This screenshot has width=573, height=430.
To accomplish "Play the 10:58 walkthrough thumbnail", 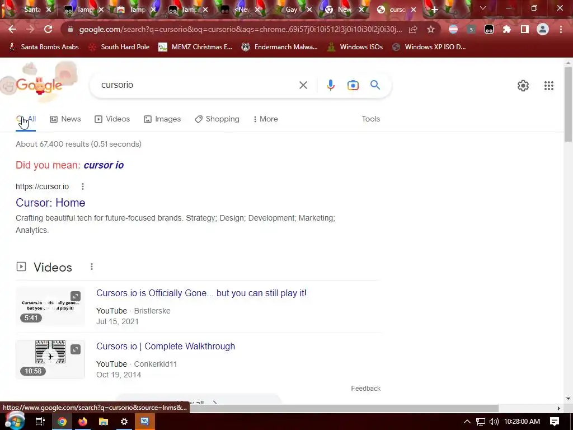I will tap(50, 359).
